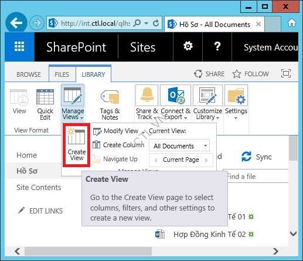Image resolution: width=303 pixels, height=261 pixels.
Task: Open the Hợp Đồng Kinh Tế 02 document
Action: point(209,234)
